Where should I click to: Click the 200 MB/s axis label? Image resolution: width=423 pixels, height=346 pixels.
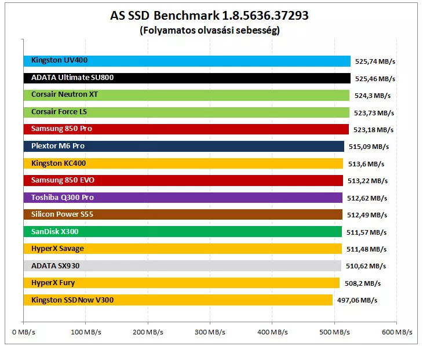coord(148,332)
